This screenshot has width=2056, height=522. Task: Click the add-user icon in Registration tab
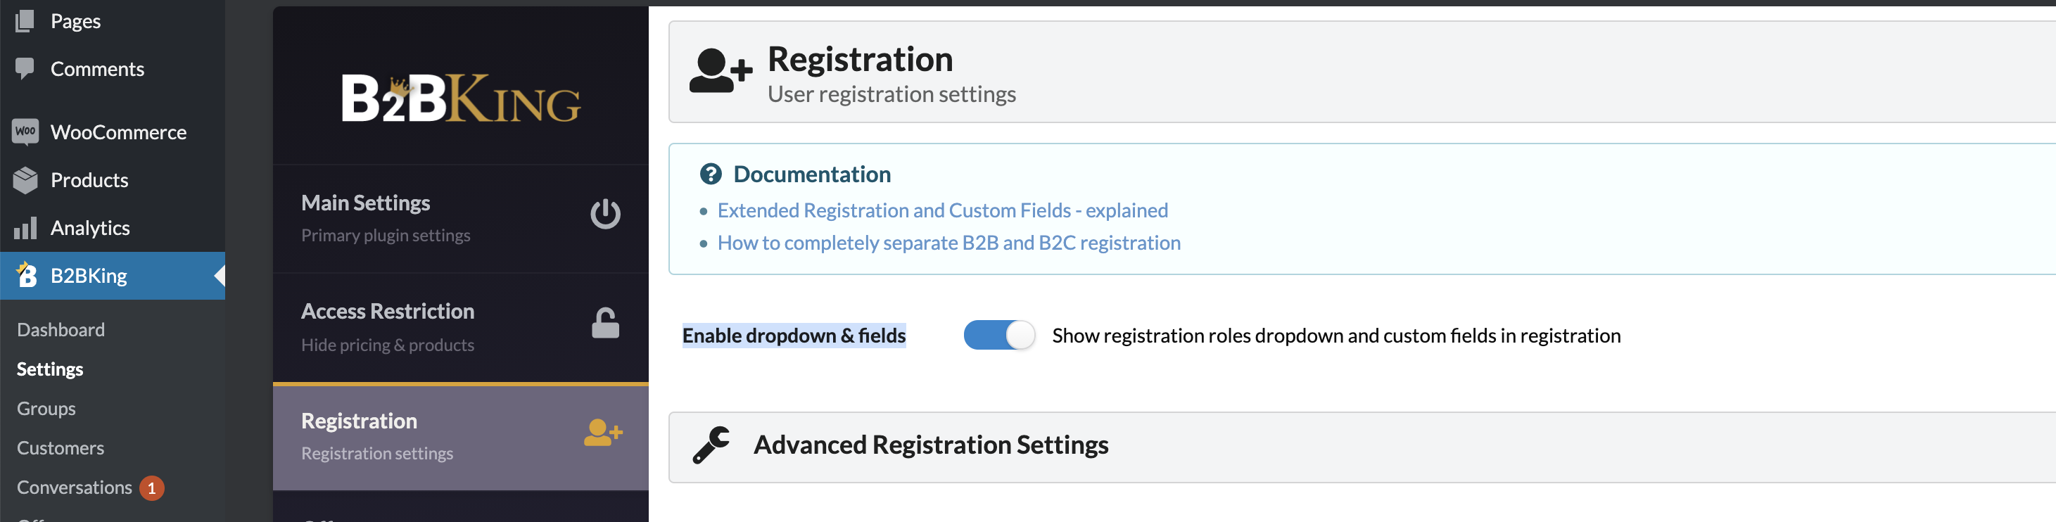pos(602,433)
